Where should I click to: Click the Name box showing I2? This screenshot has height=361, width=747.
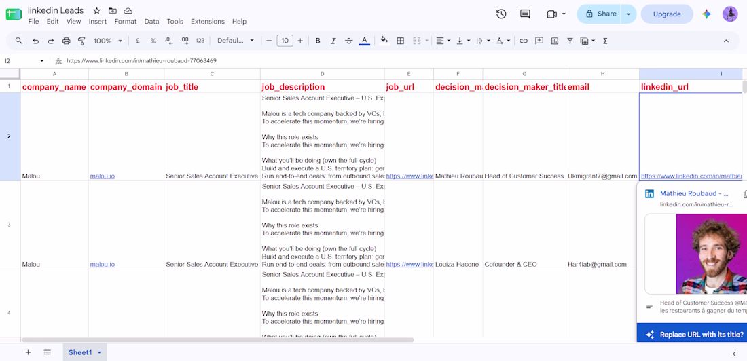(24, 61)
